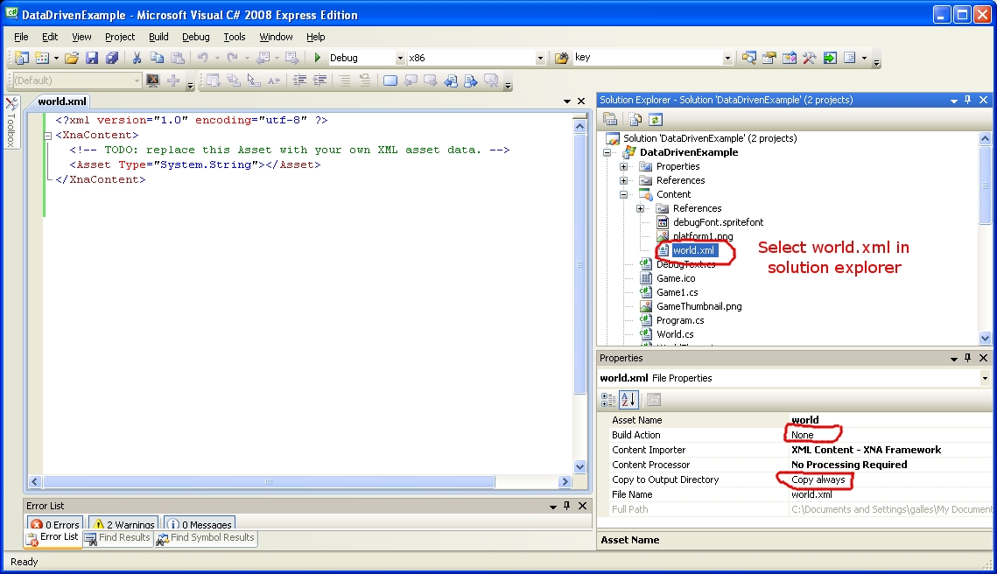Screen dimensions: 997x574
Task: Toggle the 2 Warnings filter
Action: point(123,524)
